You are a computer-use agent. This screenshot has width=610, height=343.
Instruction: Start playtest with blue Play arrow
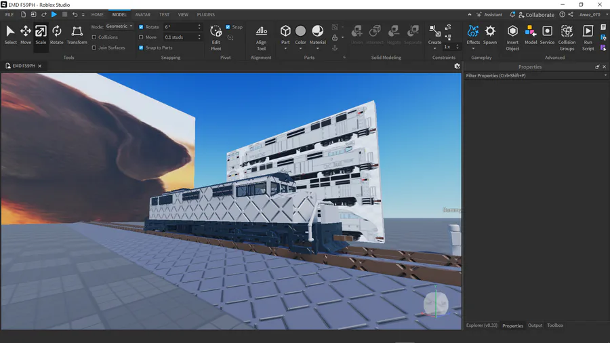coord(54,14)
